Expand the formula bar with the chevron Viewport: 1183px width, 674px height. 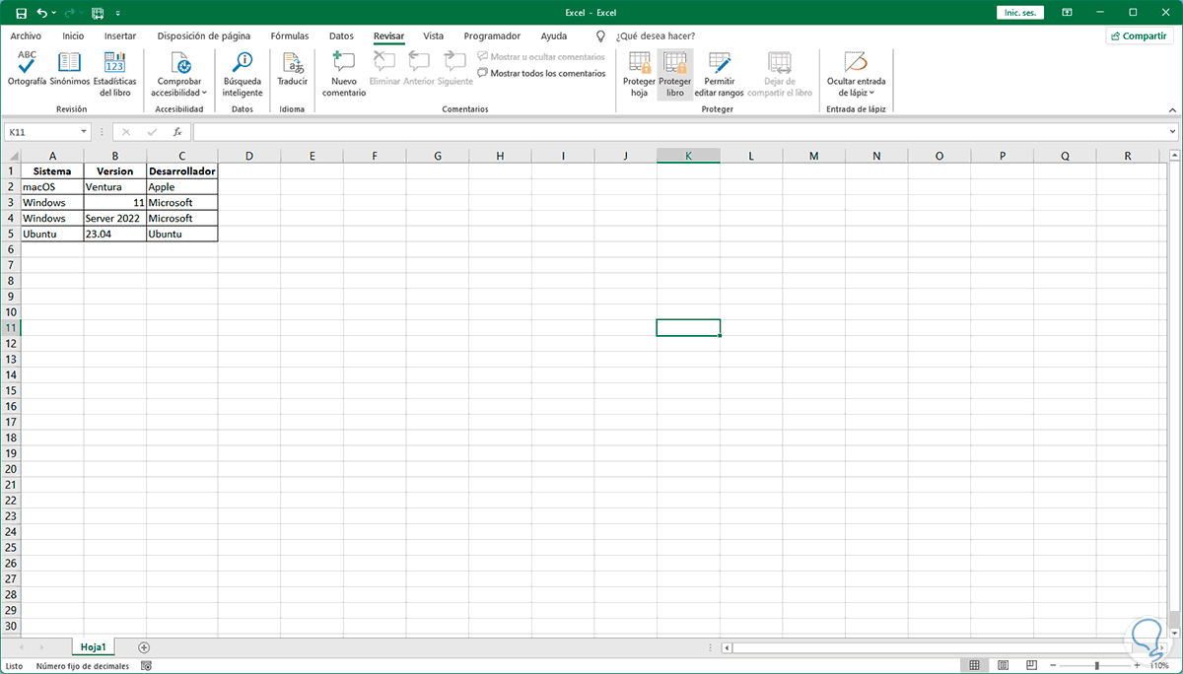tap(1171, 132)
